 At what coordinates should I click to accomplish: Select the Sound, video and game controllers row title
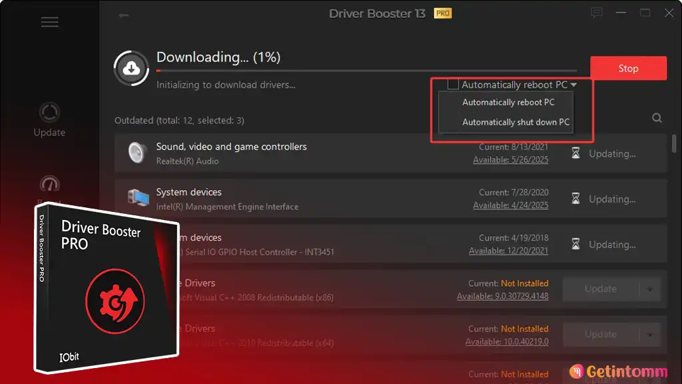click(x=231, y=147)
